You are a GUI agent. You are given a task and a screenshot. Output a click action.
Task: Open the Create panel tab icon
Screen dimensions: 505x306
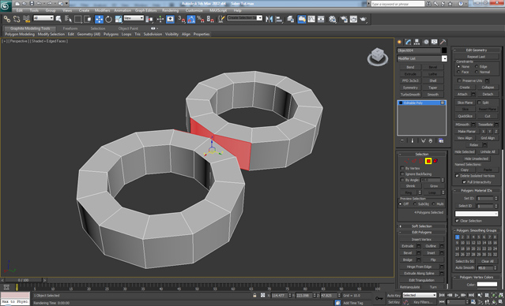click(x=400, y=42)
